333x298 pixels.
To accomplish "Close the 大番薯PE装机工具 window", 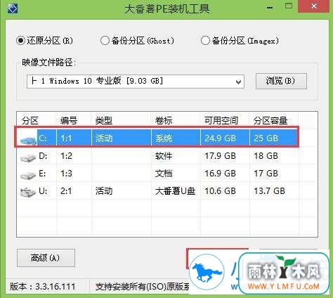I will pyautogui.click(x=314, y=6).
